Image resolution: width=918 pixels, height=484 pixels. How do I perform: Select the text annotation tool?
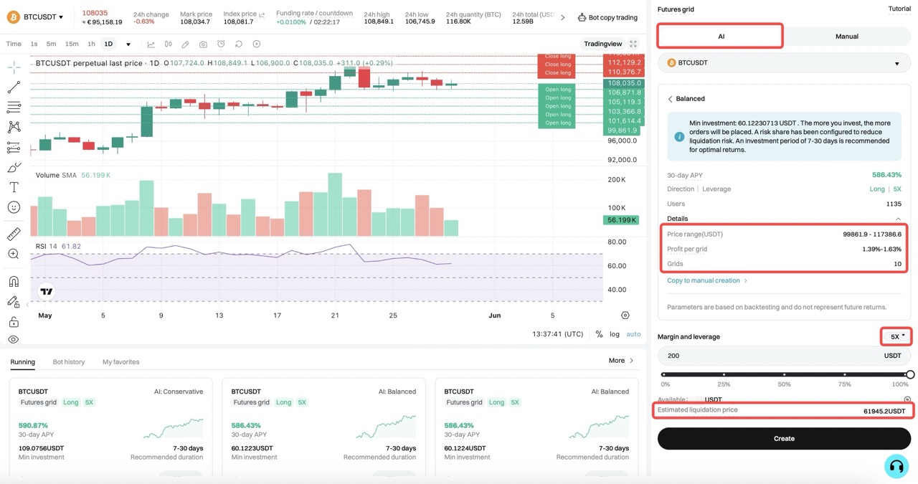click(x=14, y=187)
